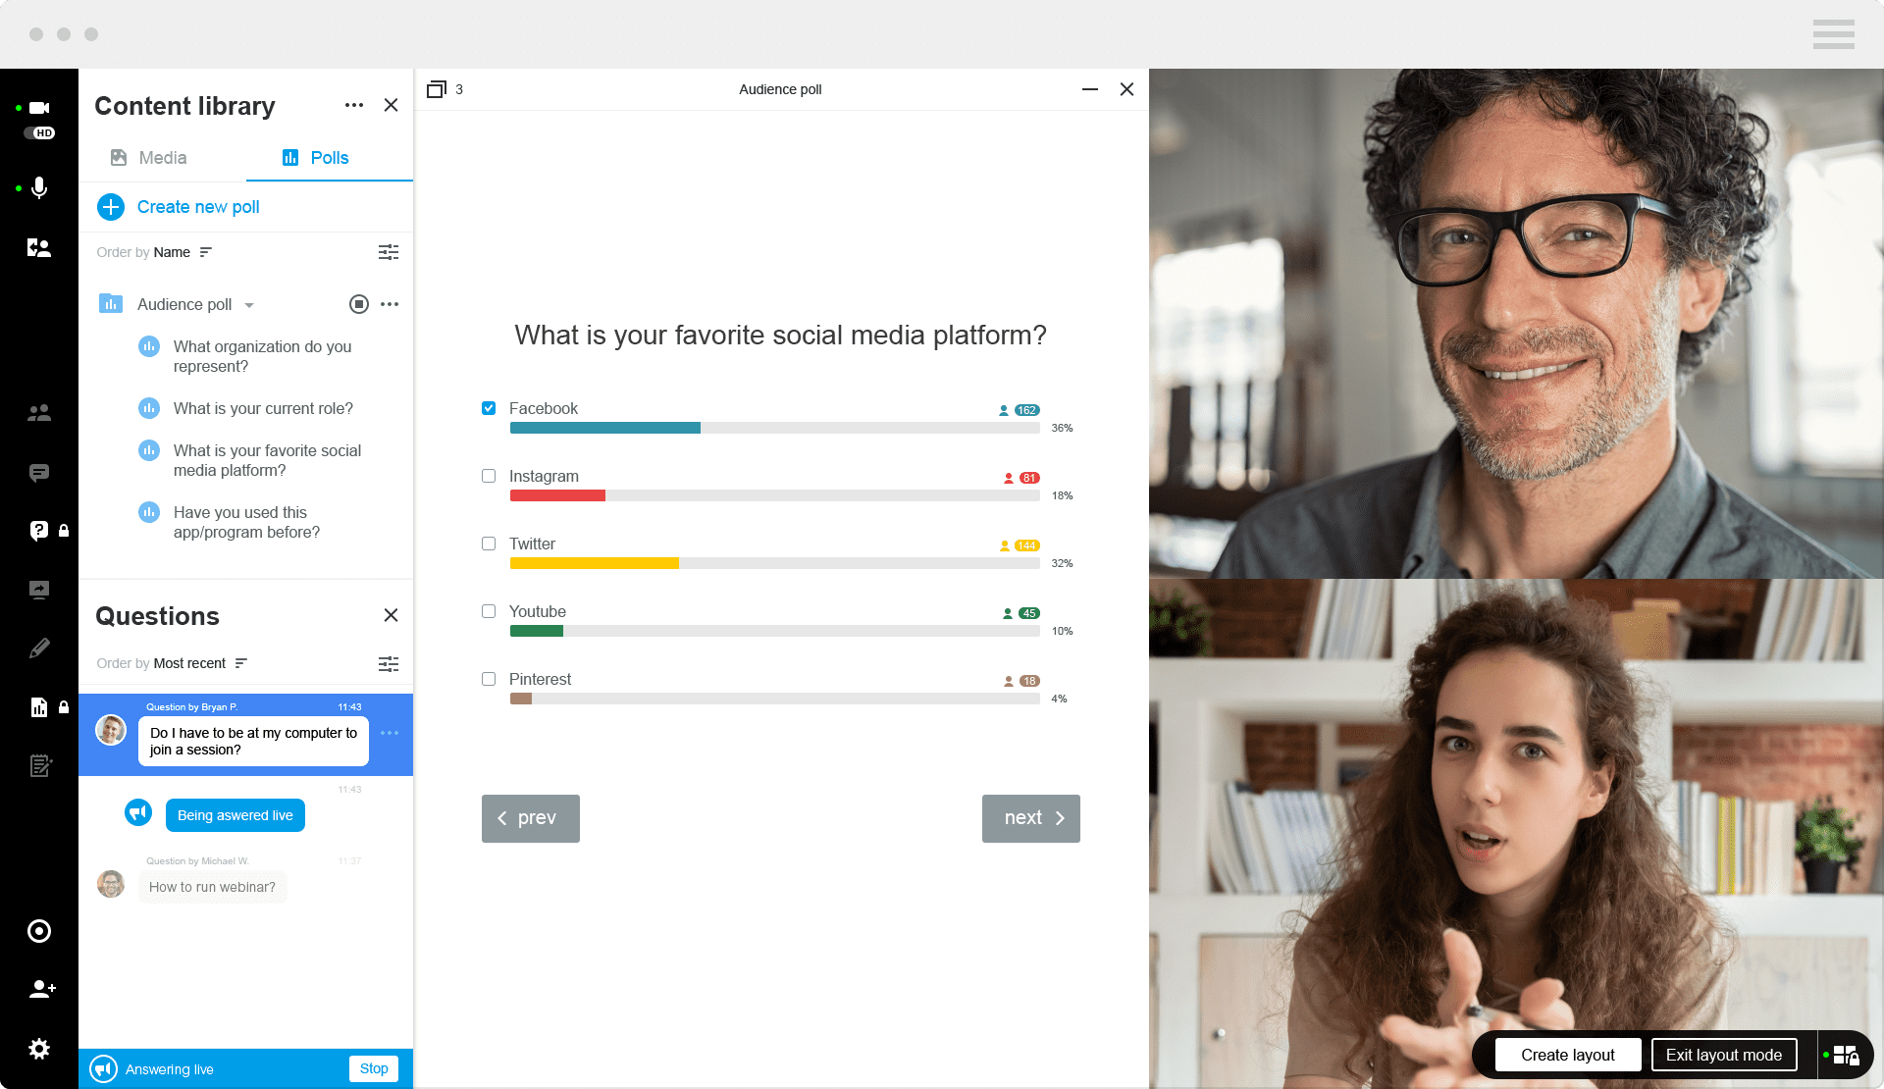Open the recordings panel icon

(x=39, y=931)
